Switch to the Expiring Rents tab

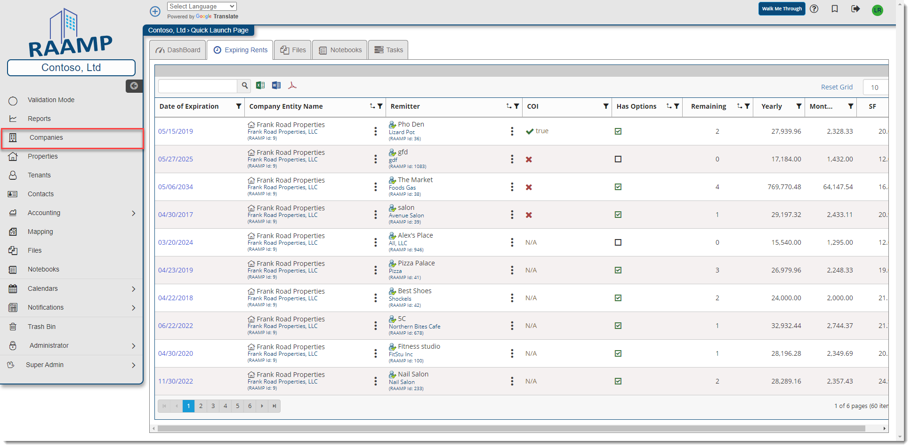[240, 50]
